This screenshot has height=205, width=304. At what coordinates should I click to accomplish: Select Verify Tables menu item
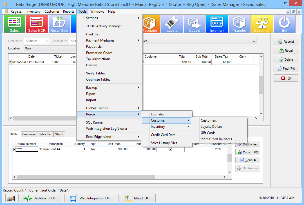pyautogui.click(x=110, y=73)
